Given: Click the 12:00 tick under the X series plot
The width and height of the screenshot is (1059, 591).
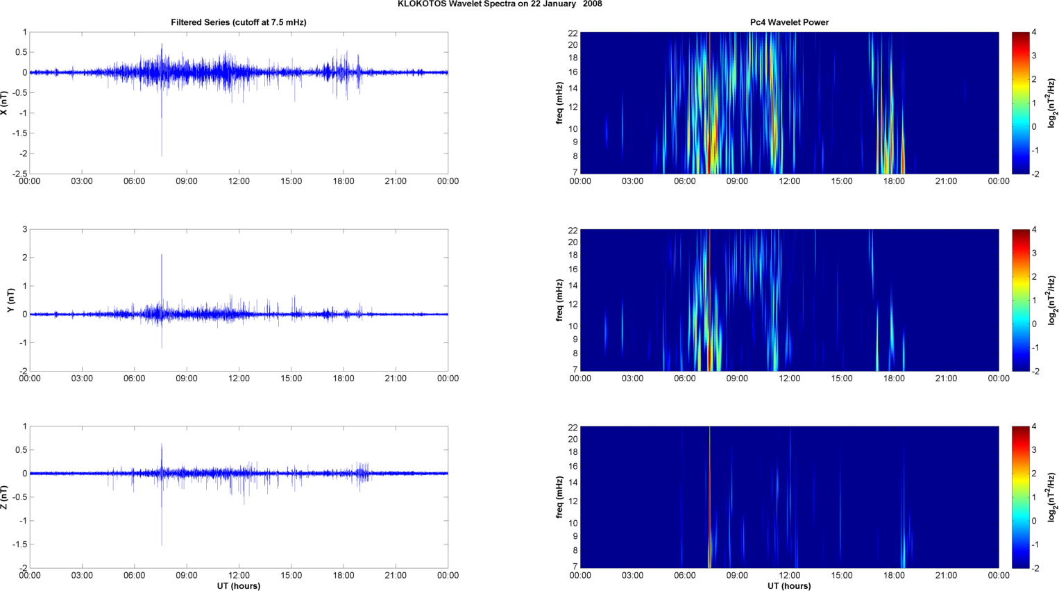Looking at the screenshot, I should [x=239, y=181].
